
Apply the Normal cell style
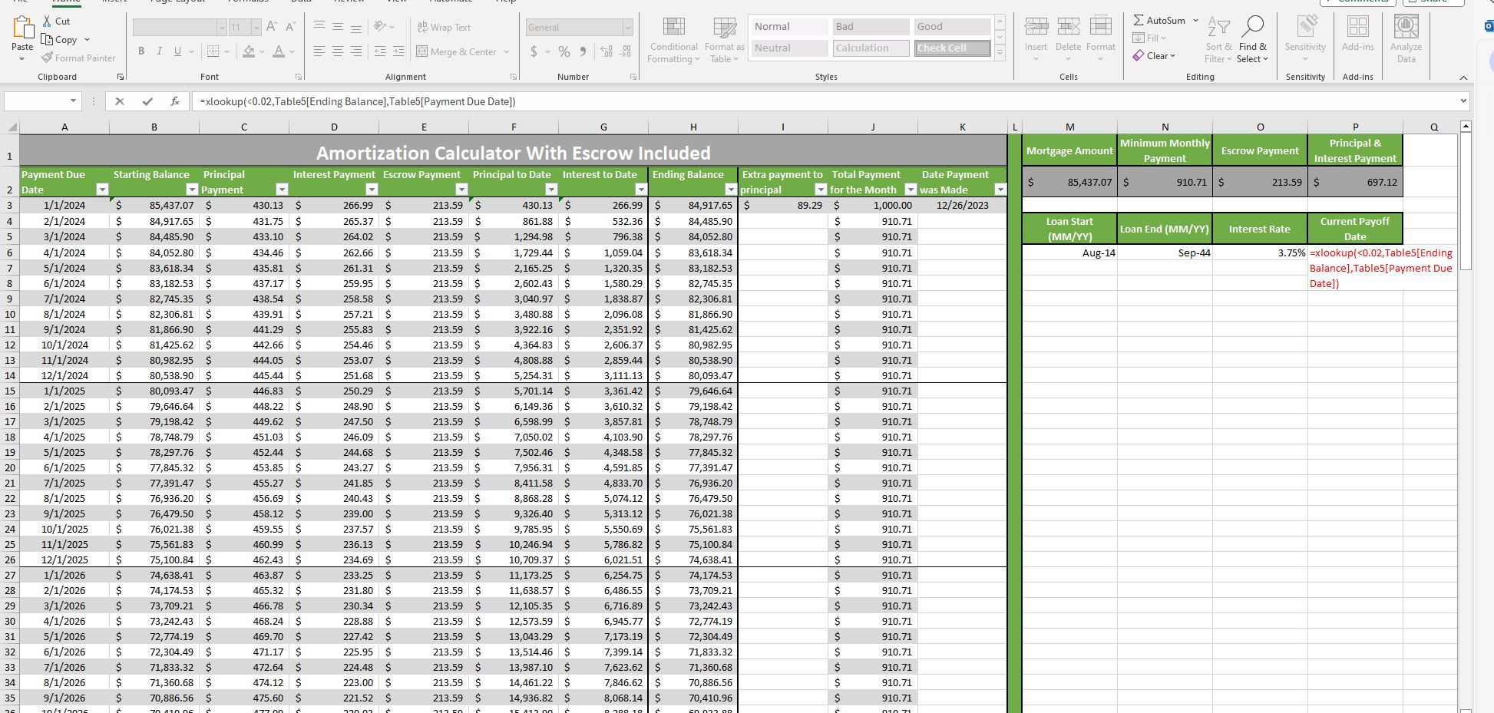click(789, 27)
